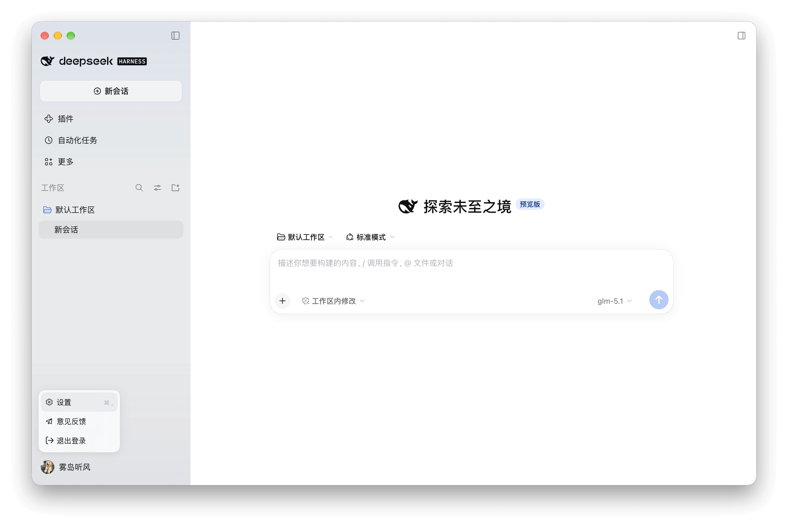Toggle the right side panel icon
The image size is (788, 527).
(x=741, y=36)
